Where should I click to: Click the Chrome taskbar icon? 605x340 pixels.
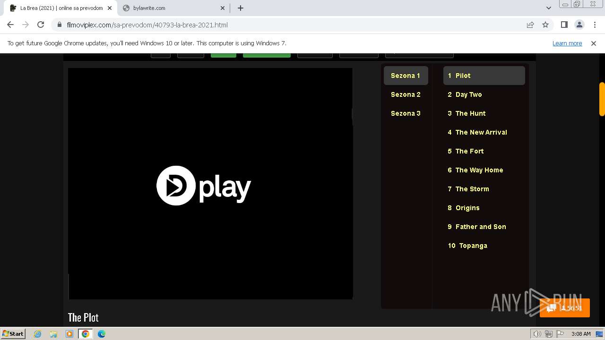click(86, 334)
